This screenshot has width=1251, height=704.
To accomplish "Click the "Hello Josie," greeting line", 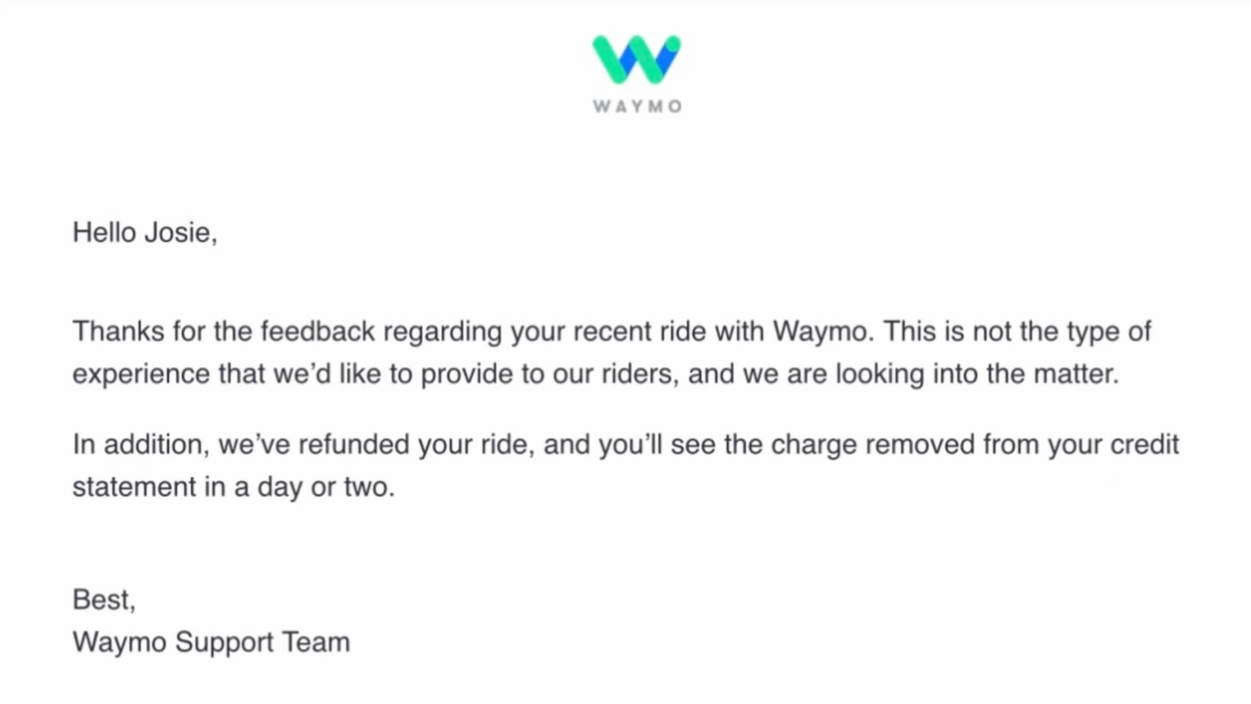I will tap(145, 233).
